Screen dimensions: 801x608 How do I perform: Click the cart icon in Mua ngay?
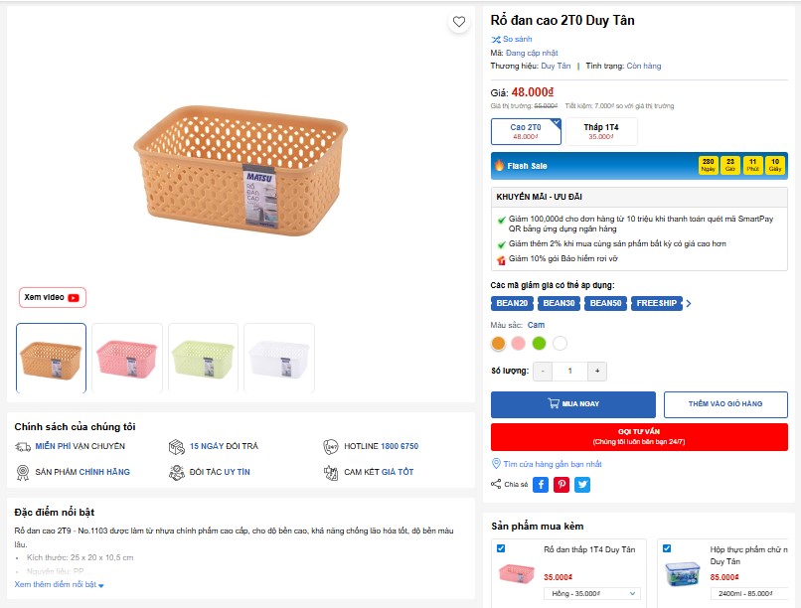coord(554,404)
